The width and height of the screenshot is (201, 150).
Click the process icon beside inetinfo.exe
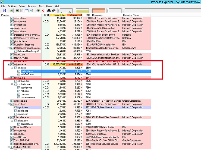[x=12, y=55]
